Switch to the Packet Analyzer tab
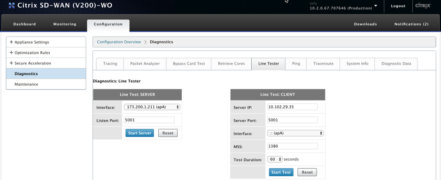The width and height of the screenshot is (441, 180). (145, 64)
